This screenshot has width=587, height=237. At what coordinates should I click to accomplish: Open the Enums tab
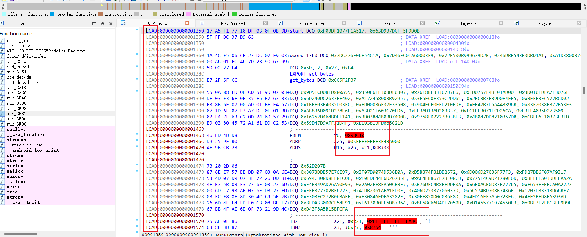390,24
